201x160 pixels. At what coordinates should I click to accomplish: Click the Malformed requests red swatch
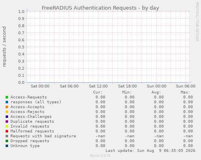tap(7, 131)
